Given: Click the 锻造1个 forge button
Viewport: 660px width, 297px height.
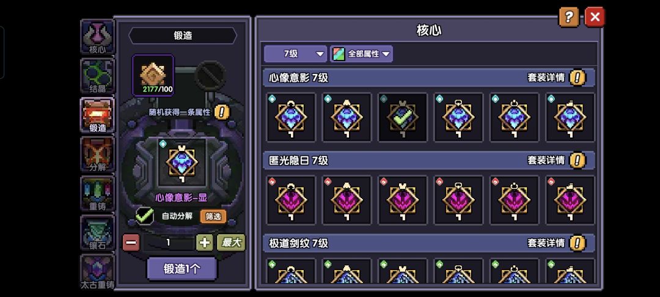Looking at the screenshot, I should click(182, 269).
